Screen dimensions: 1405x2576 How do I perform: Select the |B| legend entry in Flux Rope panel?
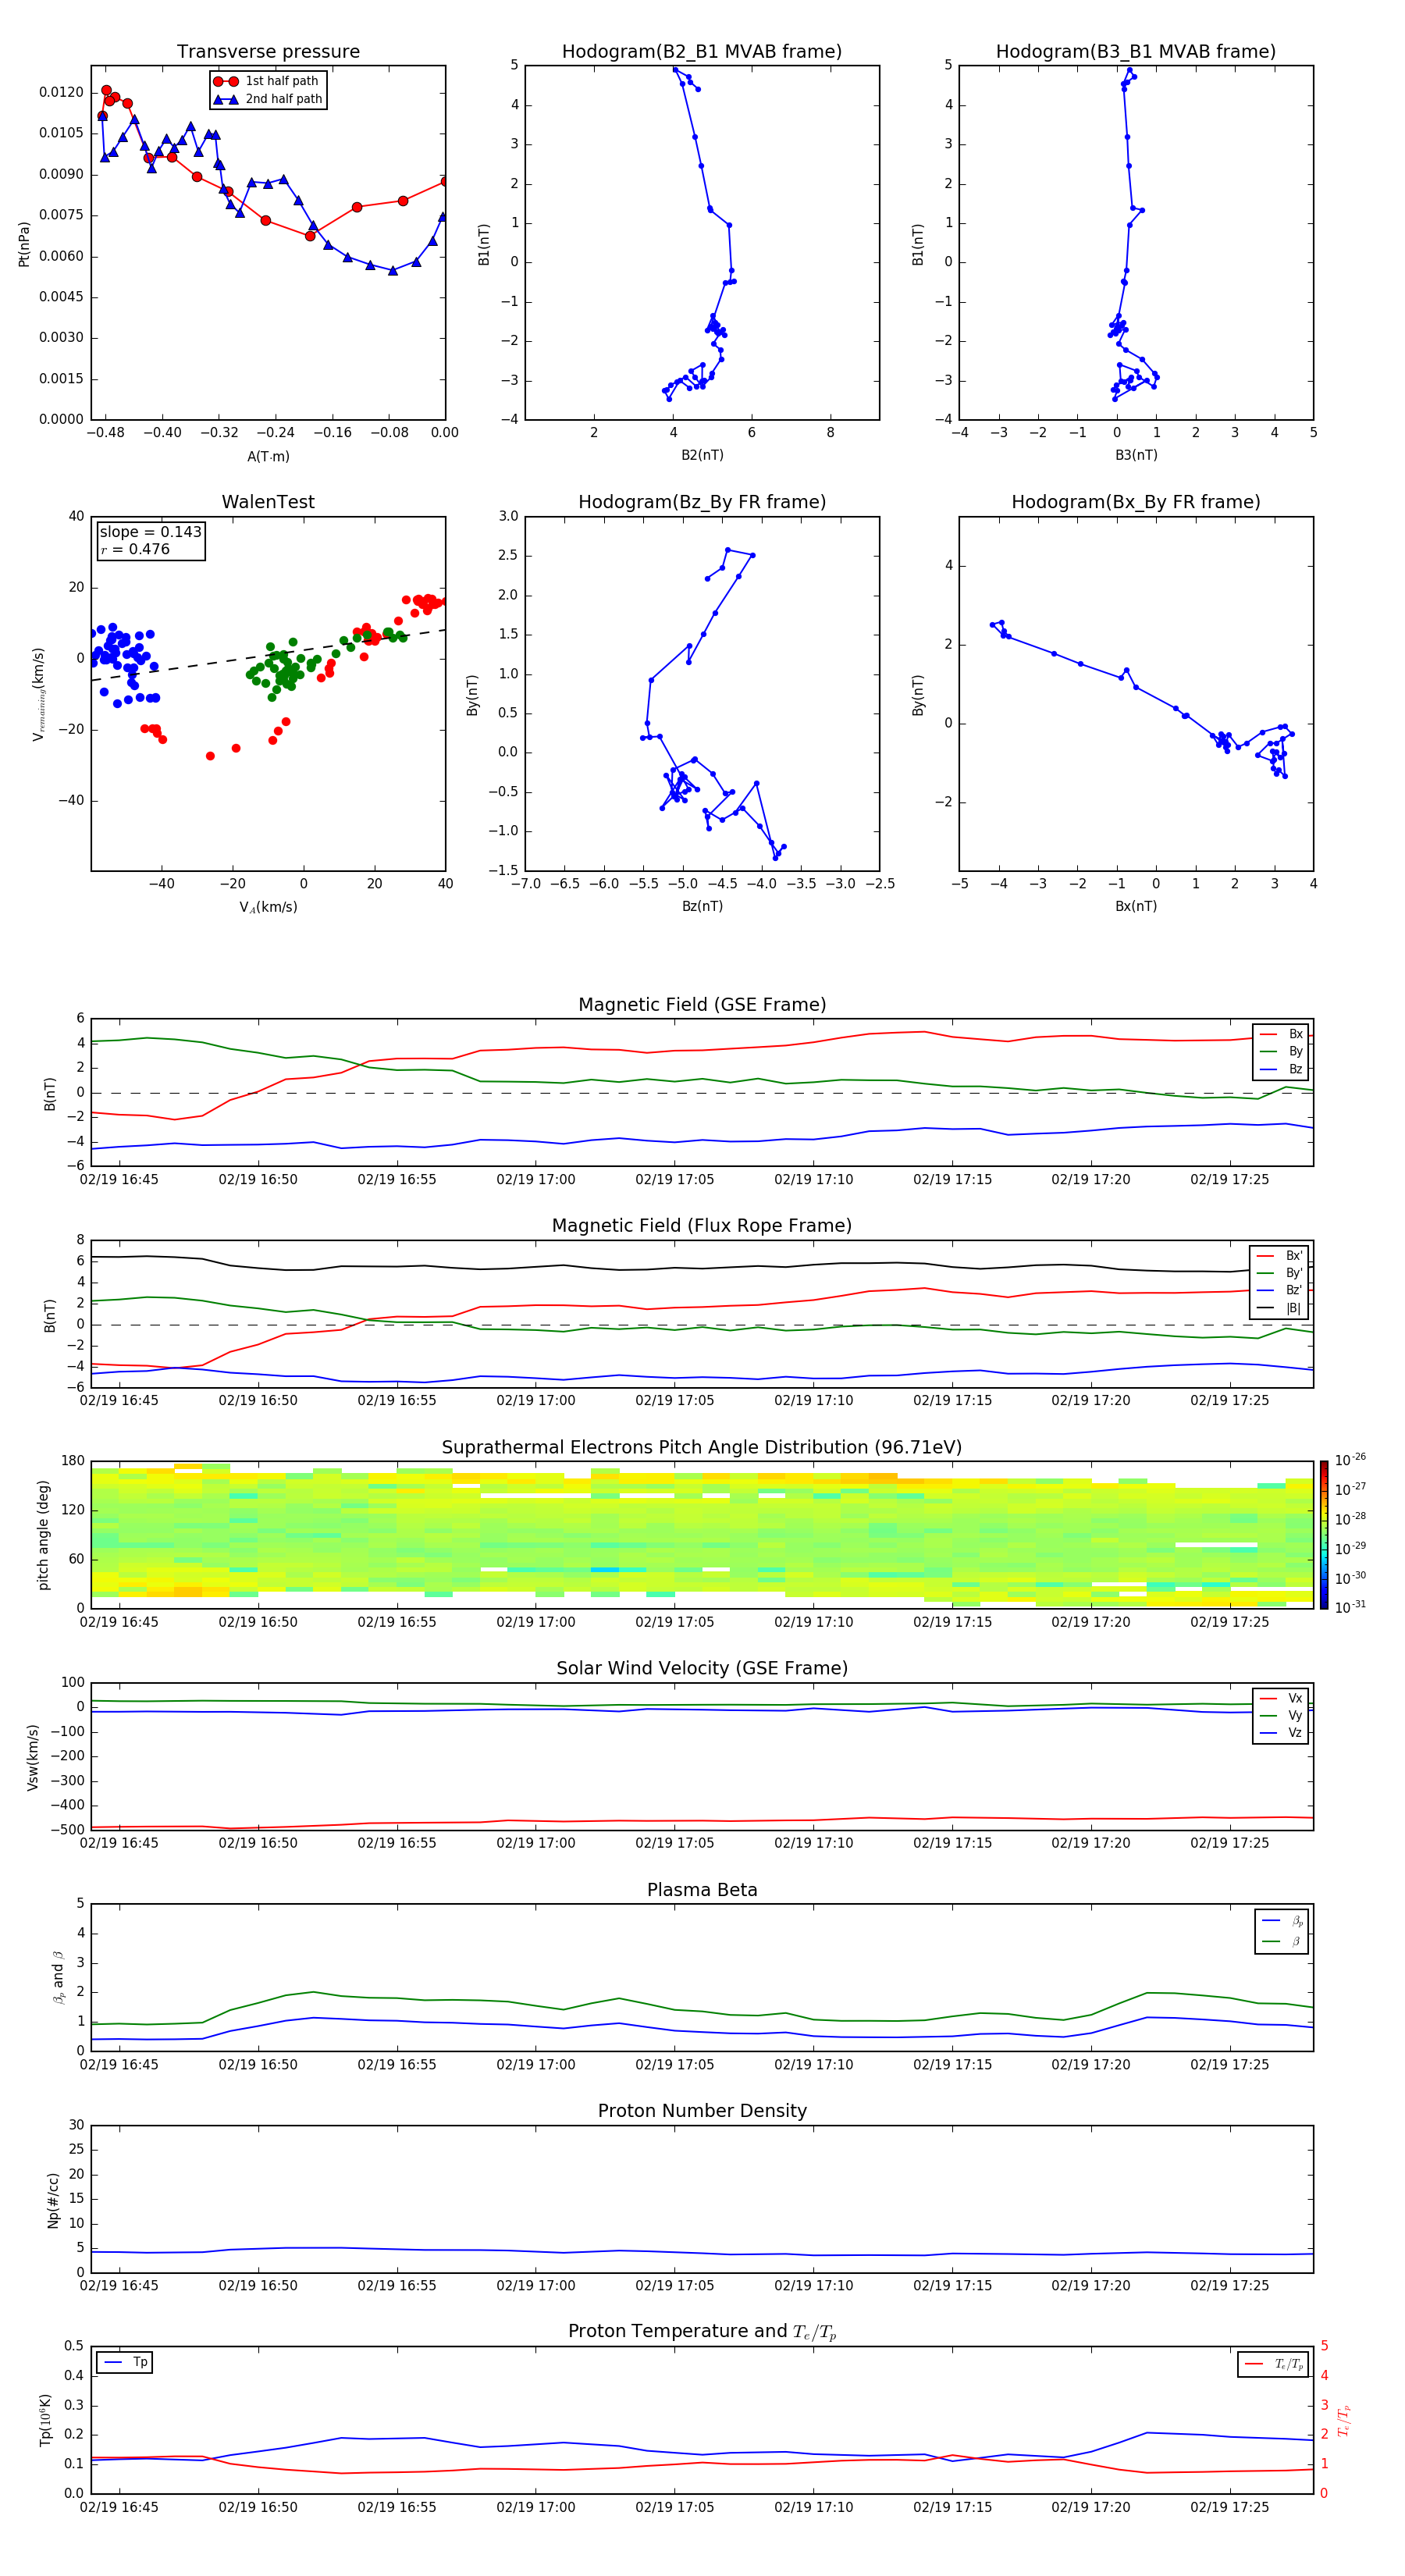pyautogui.click(x=1280, y=1308)
